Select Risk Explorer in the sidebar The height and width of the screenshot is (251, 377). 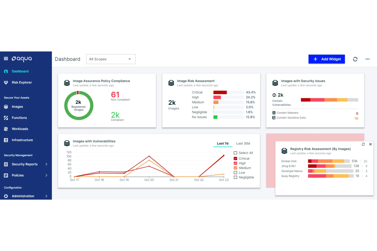pyautogui.click(x=22, y=82)
